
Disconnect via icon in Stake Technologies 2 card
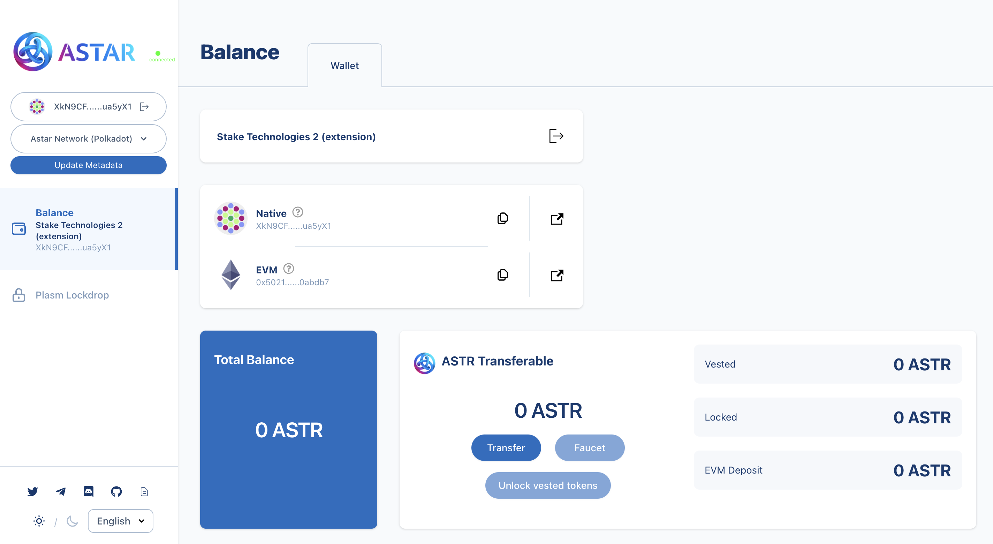(x=556, y=136)
